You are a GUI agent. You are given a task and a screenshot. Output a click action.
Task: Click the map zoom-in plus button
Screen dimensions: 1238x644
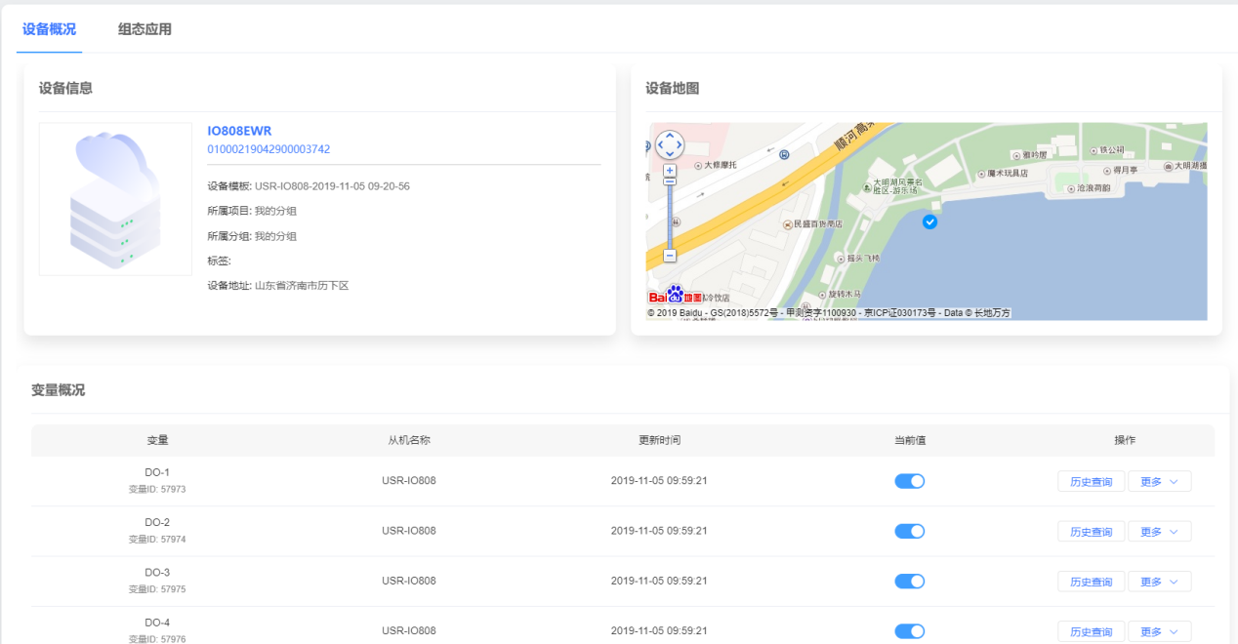670,170
